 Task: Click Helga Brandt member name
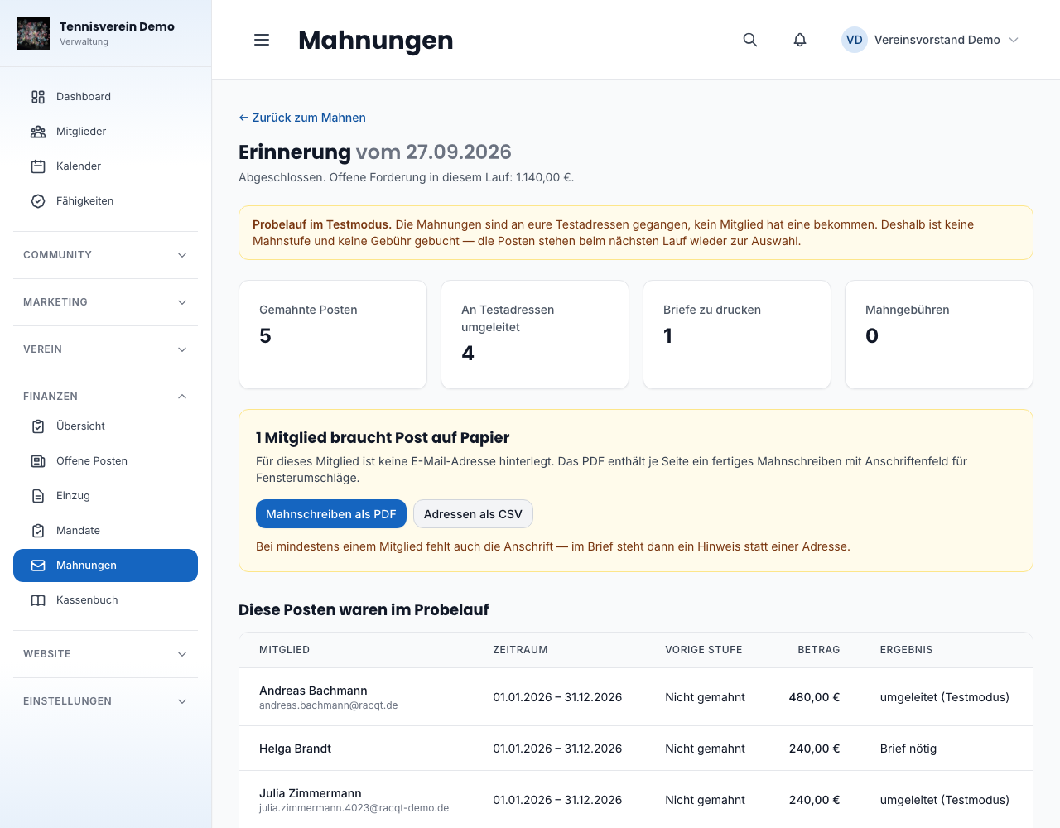tap(295, 749)
